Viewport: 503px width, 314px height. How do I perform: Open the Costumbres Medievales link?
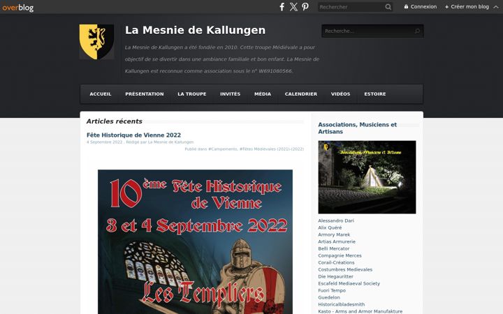[345, 269]
